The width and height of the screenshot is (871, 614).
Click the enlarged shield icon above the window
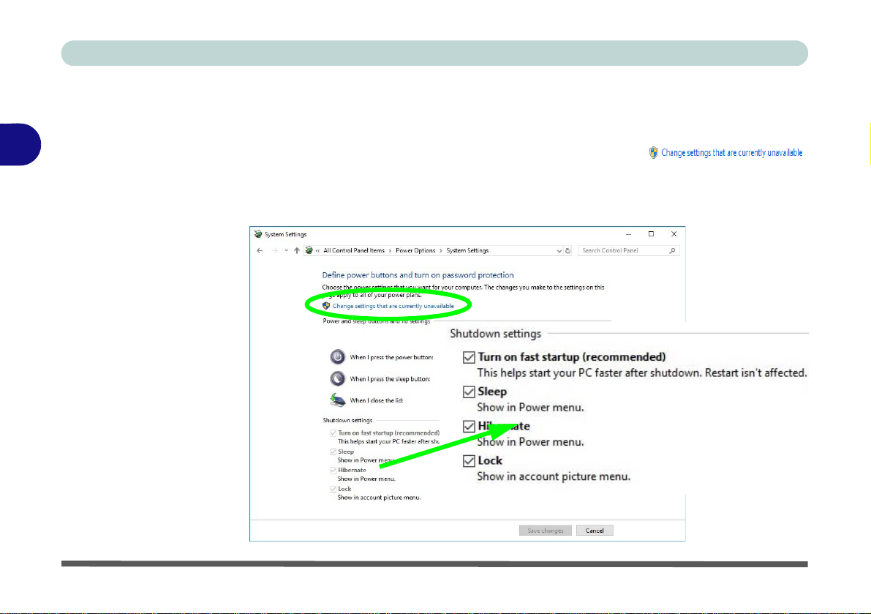(x=654, y=153)
